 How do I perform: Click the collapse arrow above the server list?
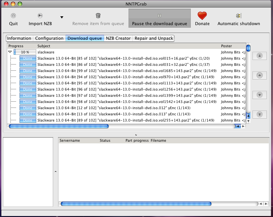(136, 135)
